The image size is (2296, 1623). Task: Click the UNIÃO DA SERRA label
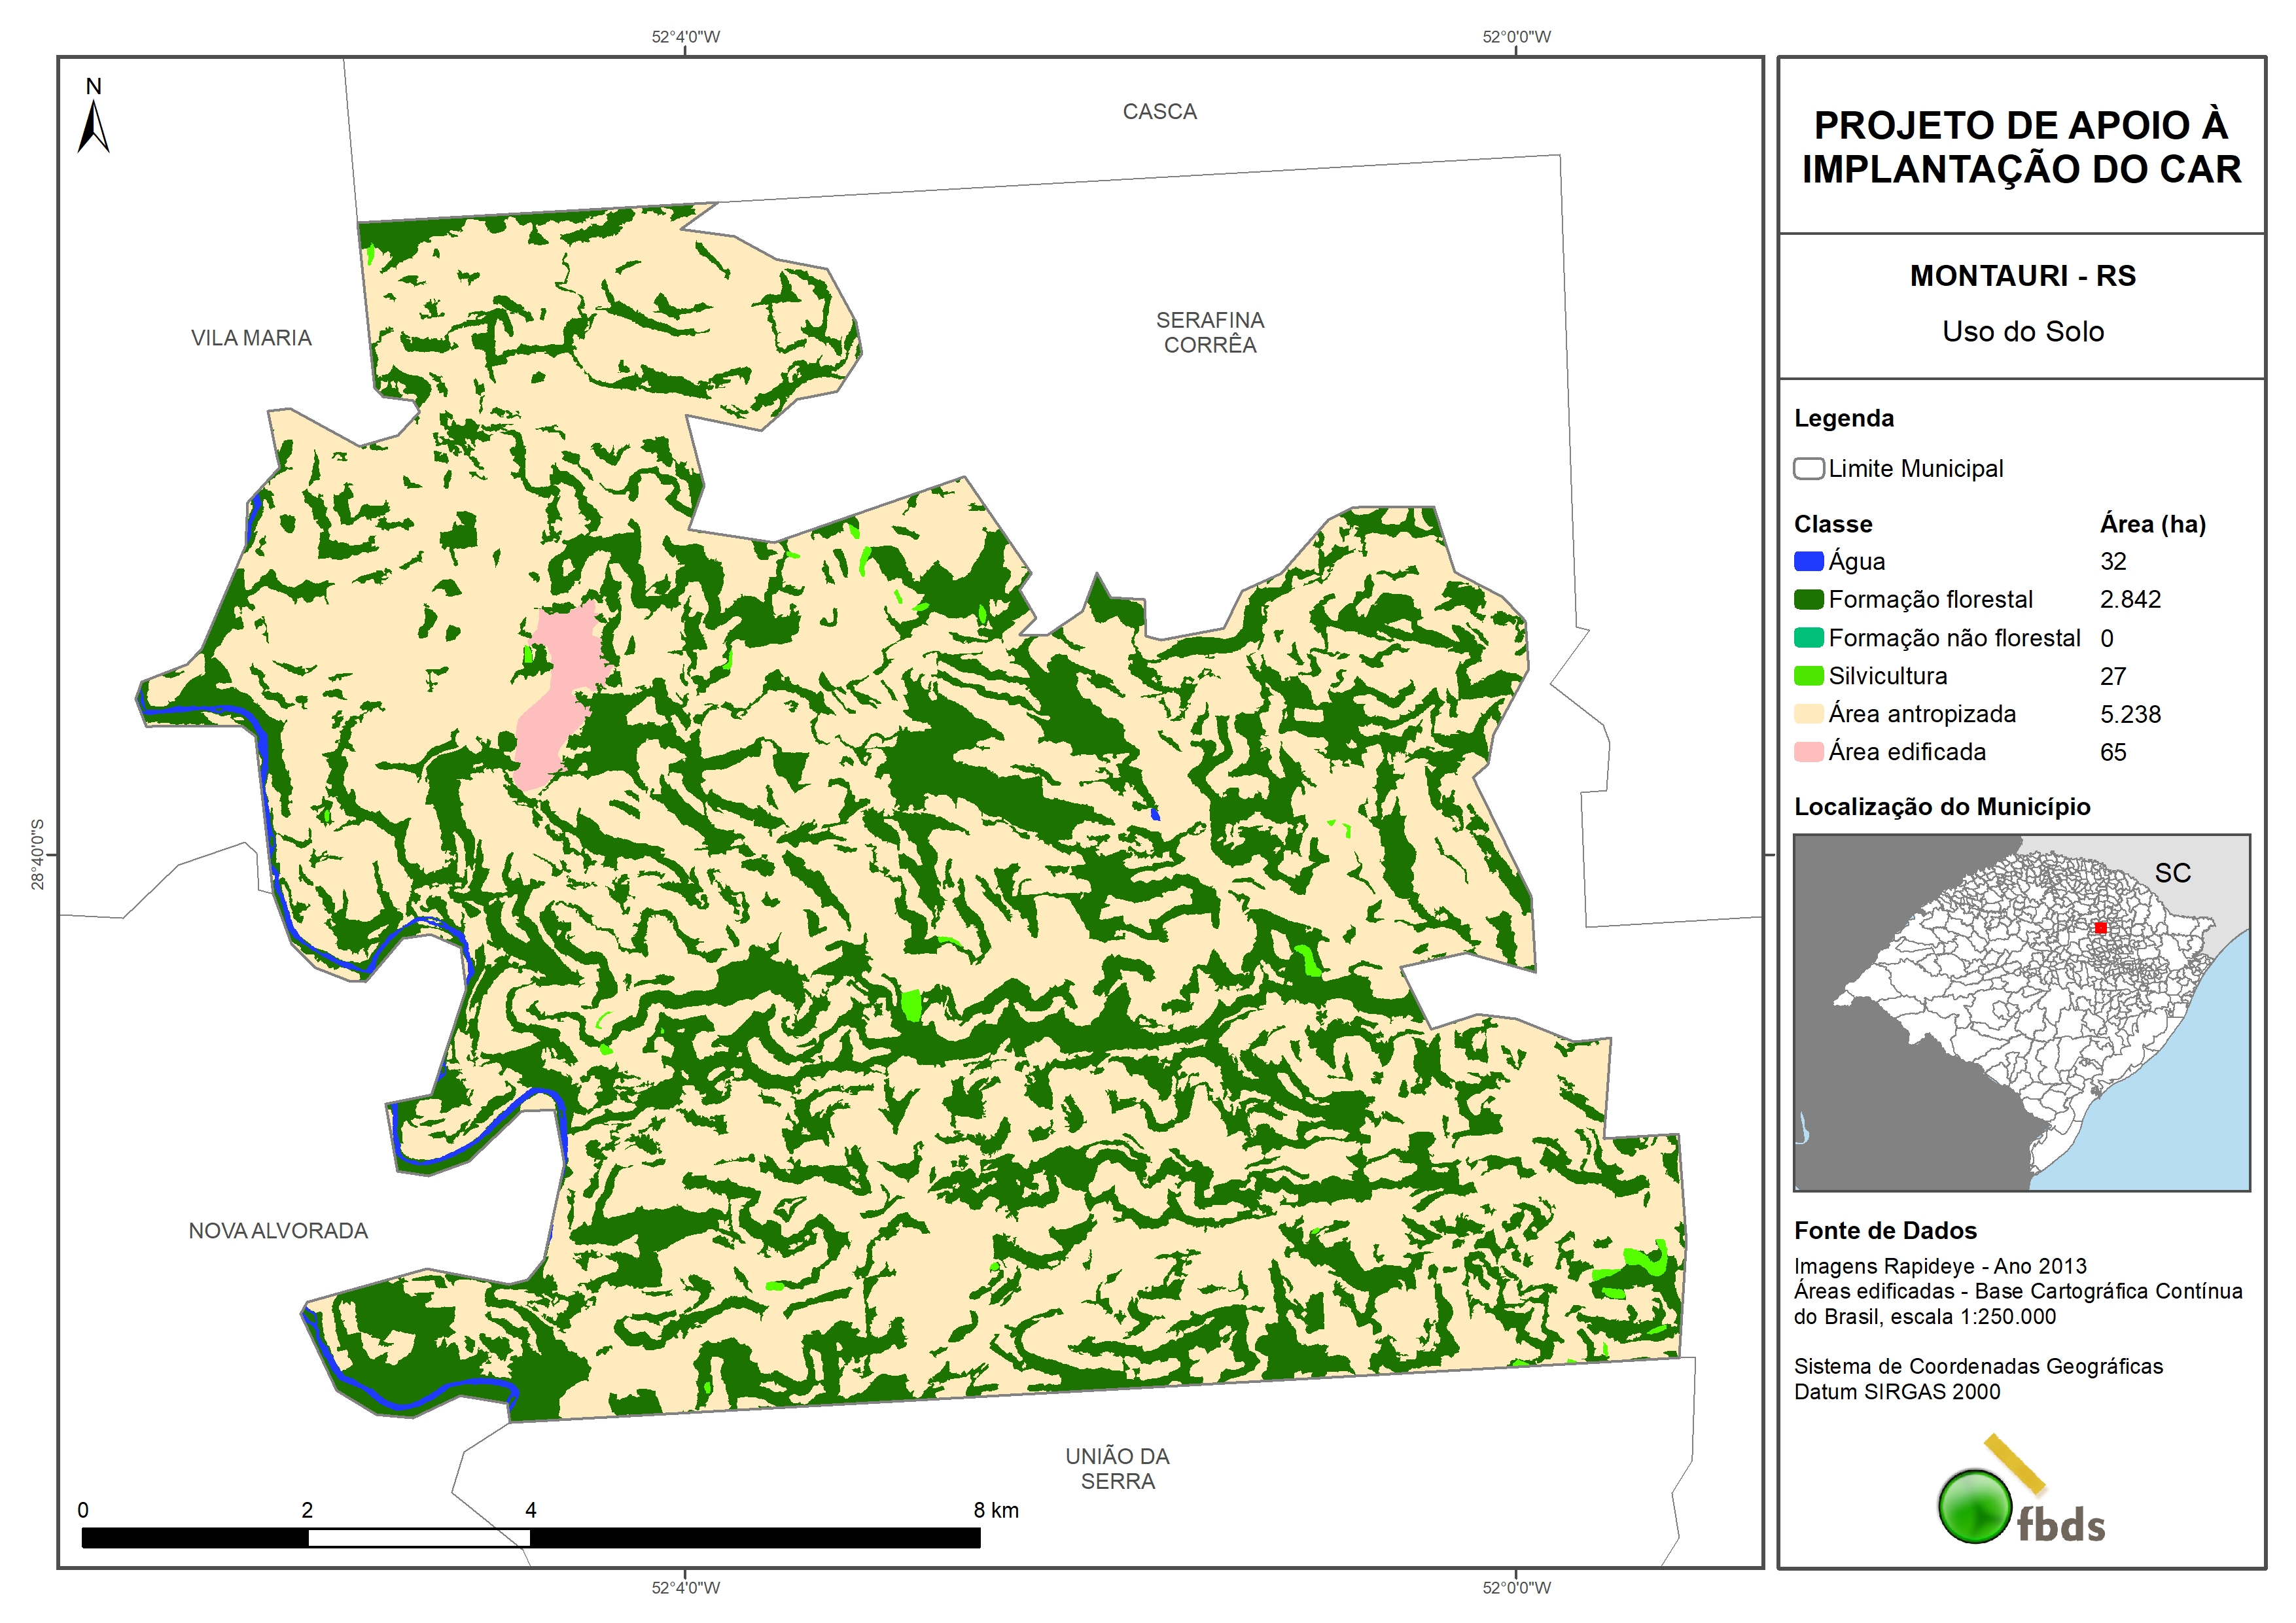tap(1117, 1468)
